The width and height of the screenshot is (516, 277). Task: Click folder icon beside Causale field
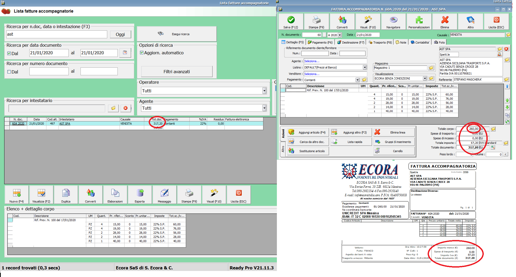[508, 35]
